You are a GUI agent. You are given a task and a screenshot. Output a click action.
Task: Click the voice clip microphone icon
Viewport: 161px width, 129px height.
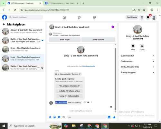pos(50,117)
